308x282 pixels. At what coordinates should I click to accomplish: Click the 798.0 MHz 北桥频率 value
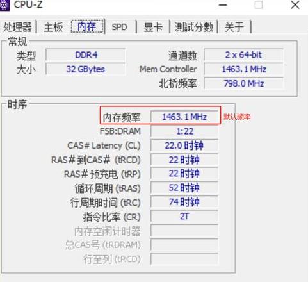click(x=243, y=83)
